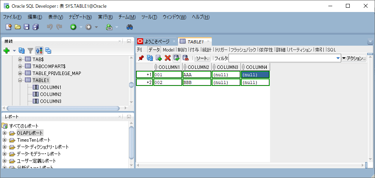Click the Redo arrow icon

(x=59, y=27)
